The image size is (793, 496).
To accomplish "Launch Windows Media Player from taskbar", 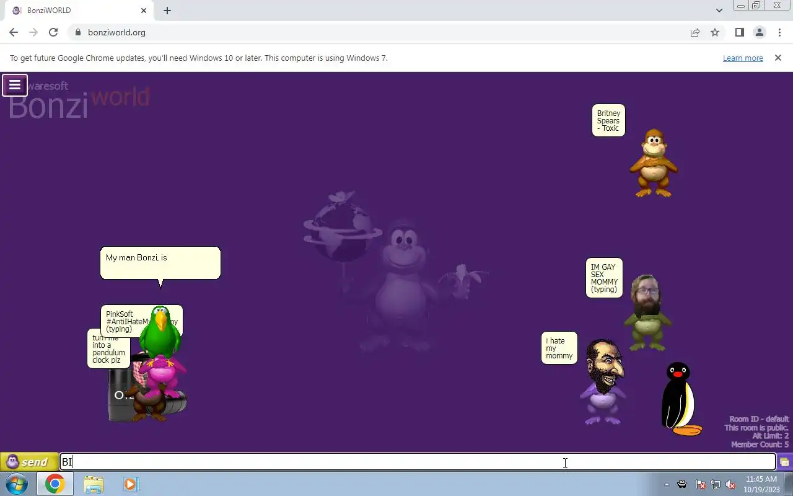I will [x=130, y=484].
